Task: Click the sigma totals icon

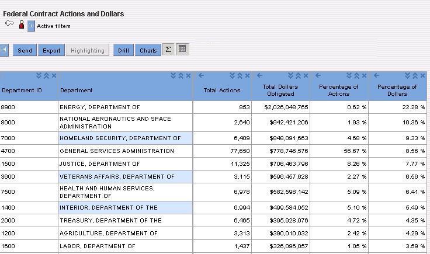Action: click(168, 50)
